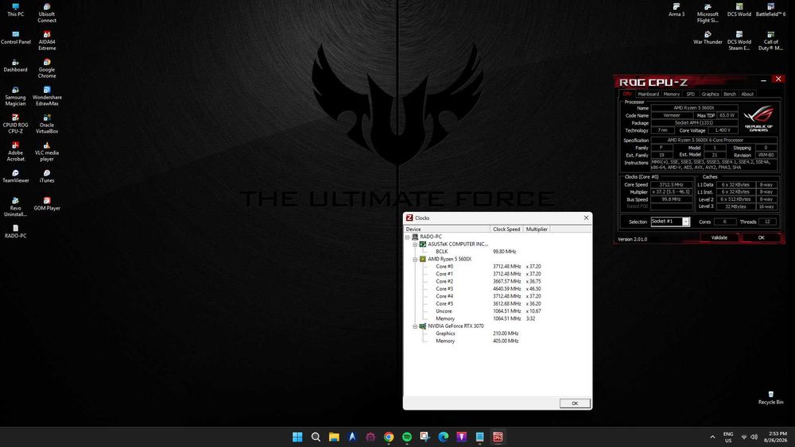Viewport: 795px width, 447px height.
Task: Open the Memory tab in ROG CPU-Z
Action: click(x=671, y=94)
